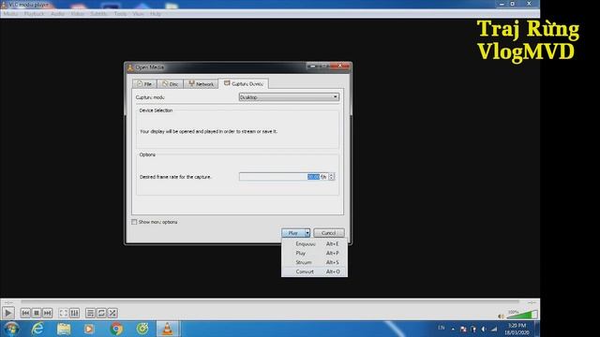Open the Tools menu
This screenshot has width=600, height=337.
tap(120, 14)
